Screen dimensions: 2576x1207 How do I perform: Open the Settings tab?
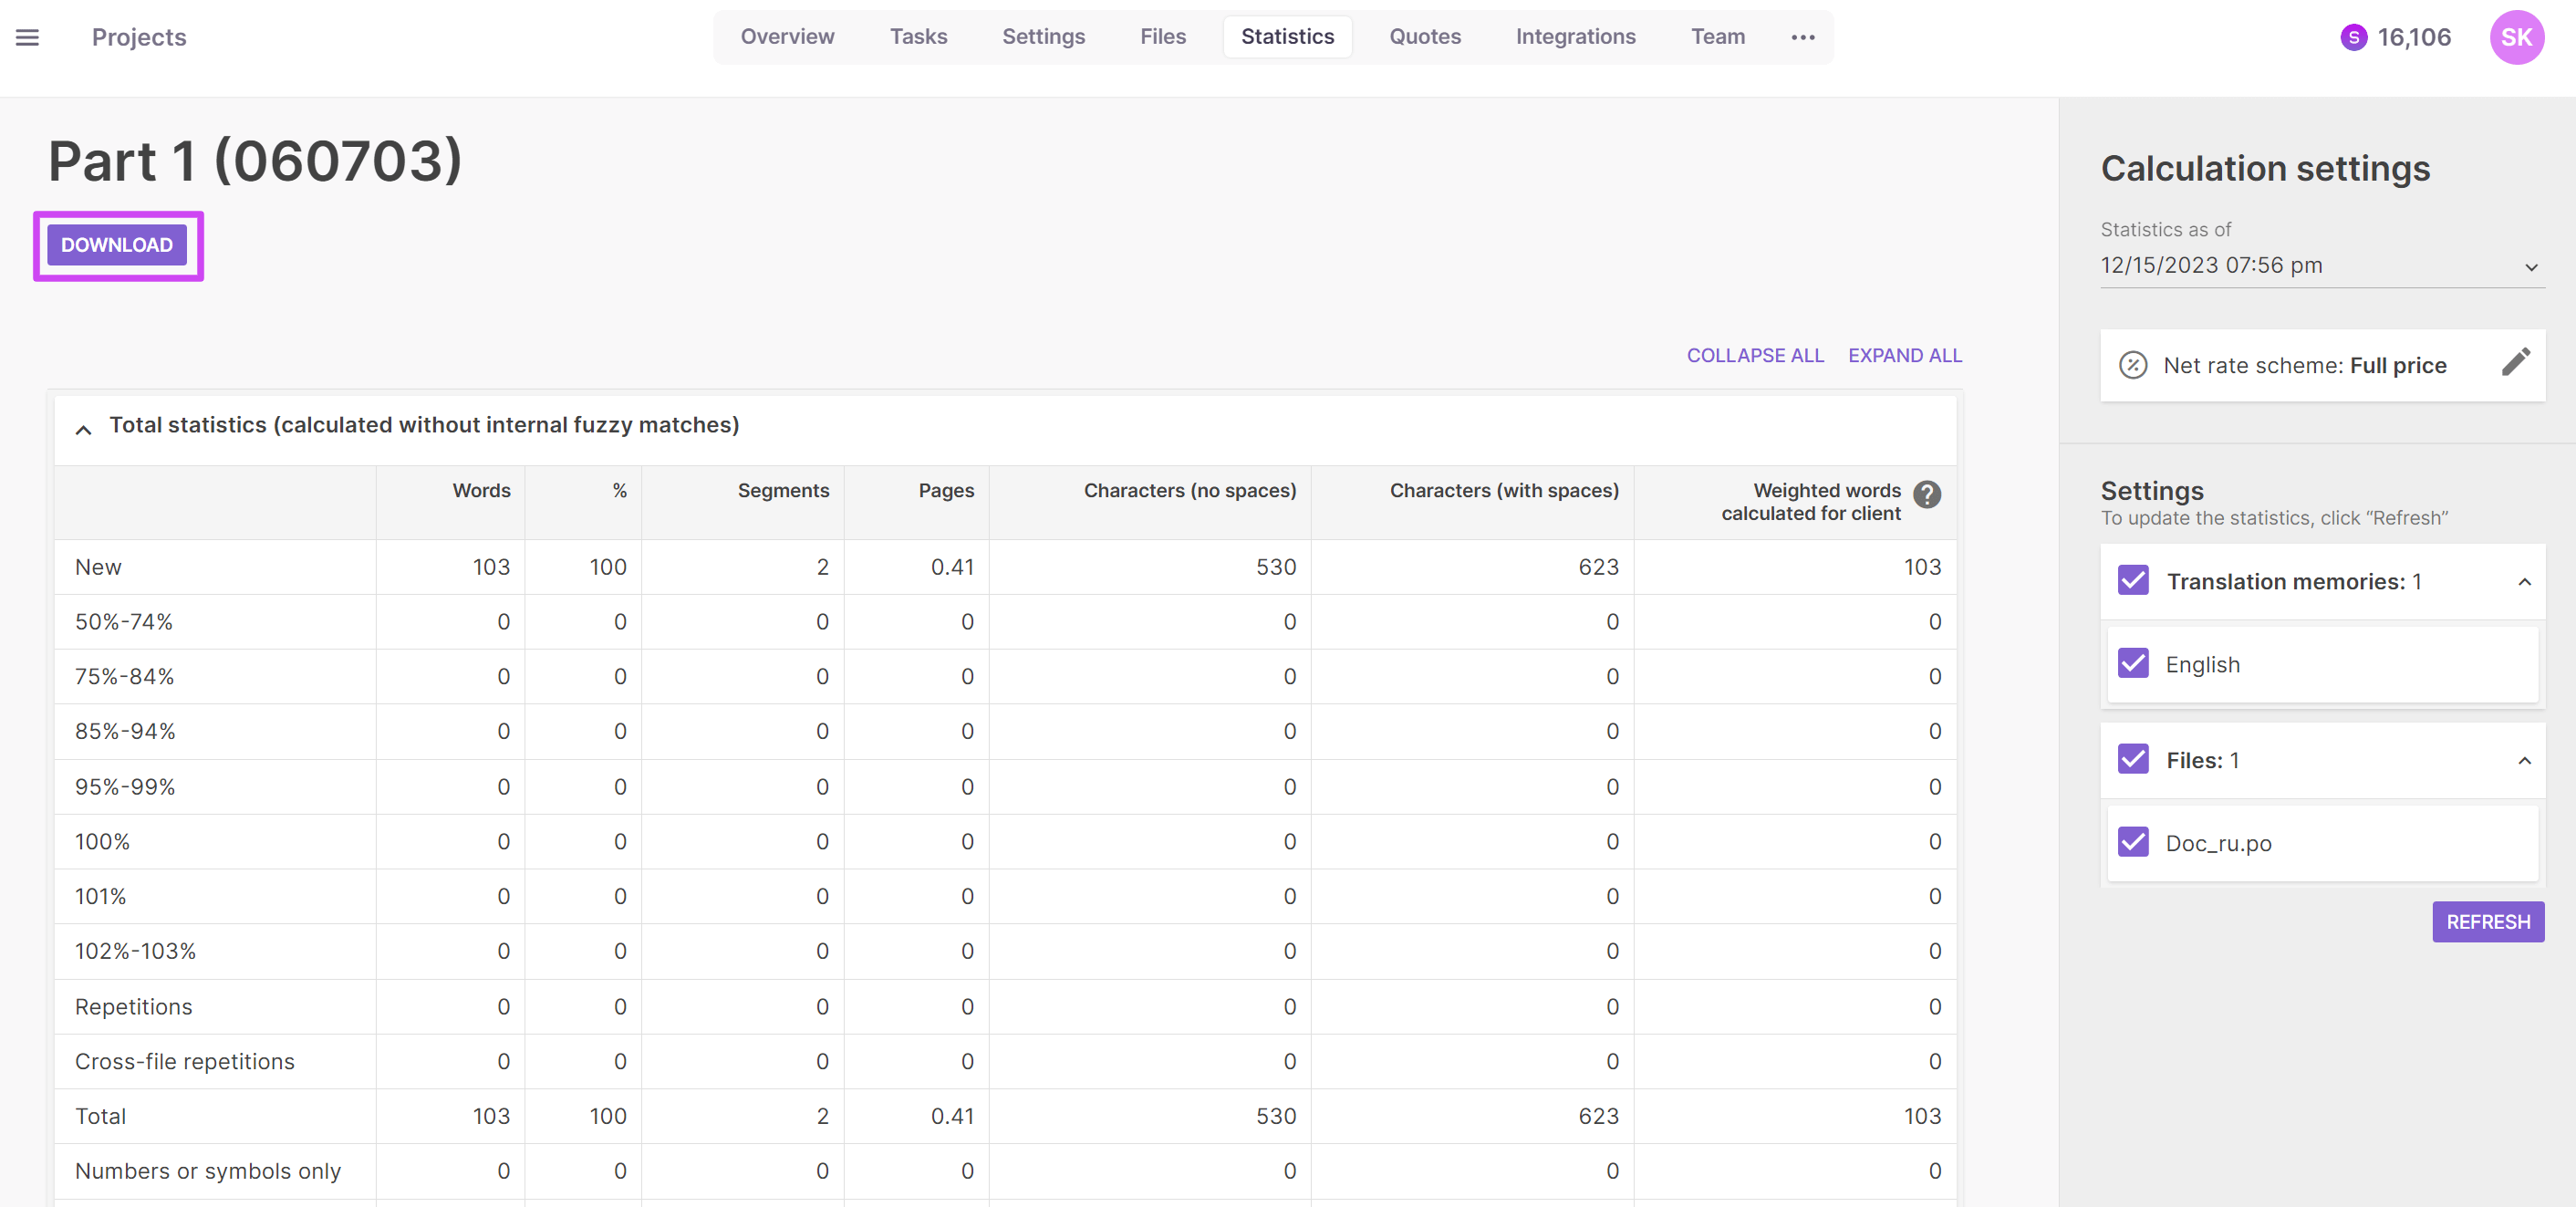(x=1043, y=37)
